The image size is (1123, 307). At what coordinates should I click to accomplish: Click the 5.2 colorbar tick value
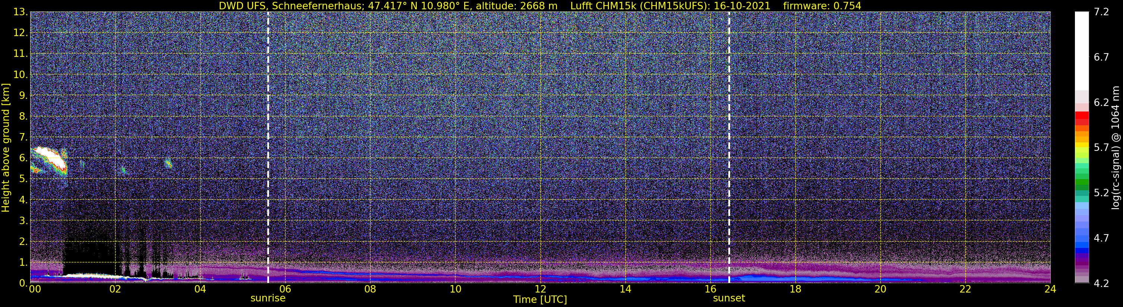[1101, 193]
